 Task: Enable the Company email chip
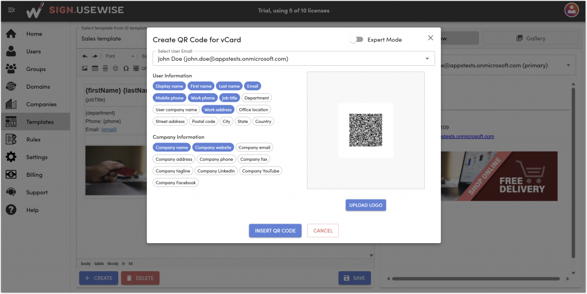(x=254, y=148)
